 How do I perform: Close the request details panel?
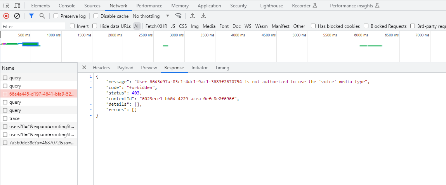click(x=84, y=68)
